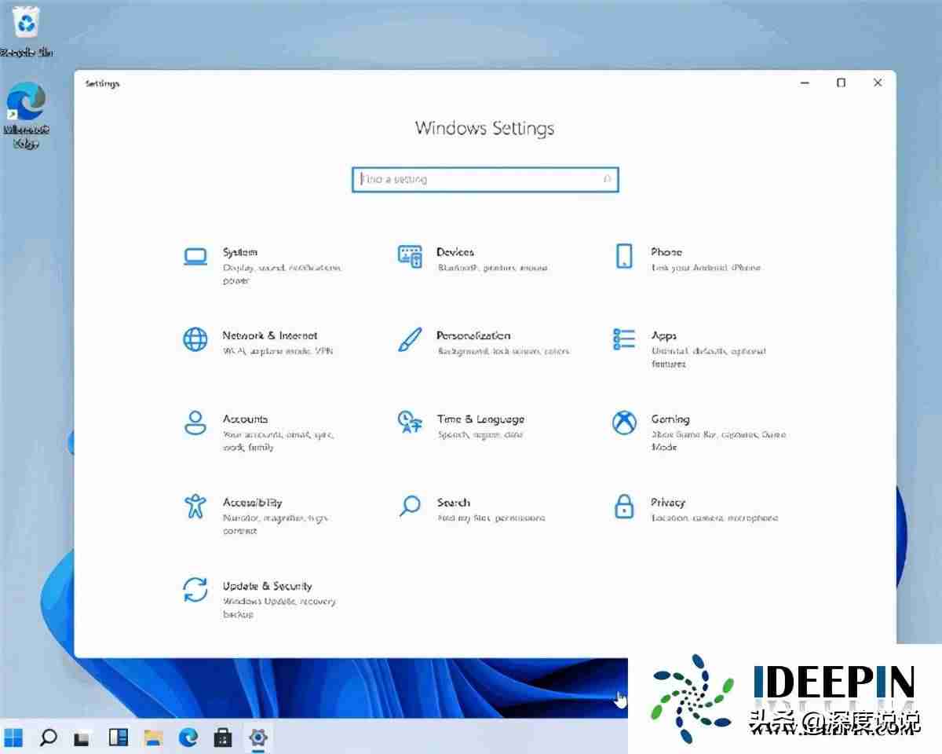This screenshot has height=754, width=942.
Task: Open Time & Language icon
Action: tap(410, 422)
